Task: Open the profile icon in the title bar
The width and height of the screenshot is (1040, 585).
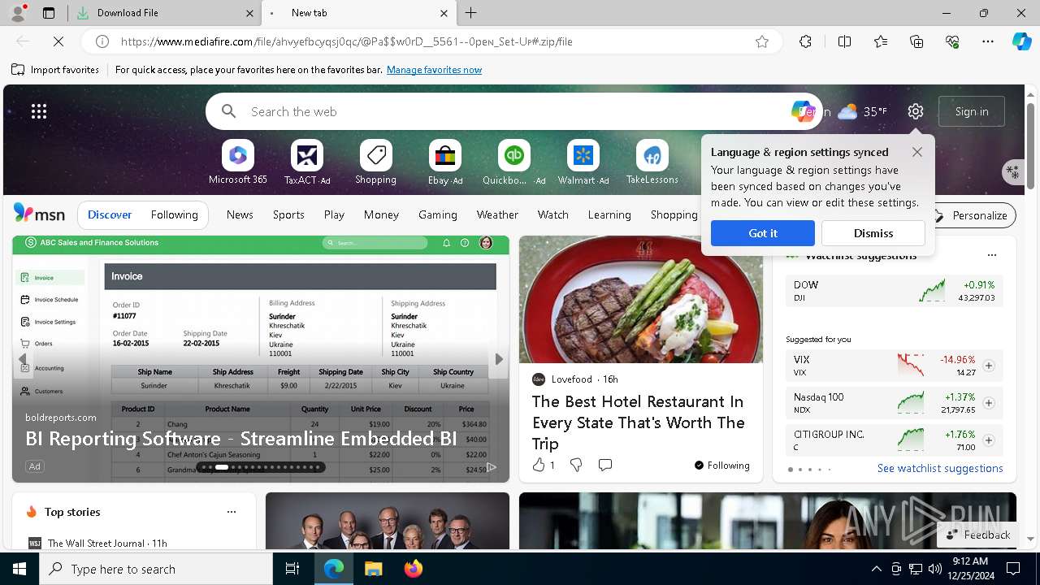Action: point(17,13)
